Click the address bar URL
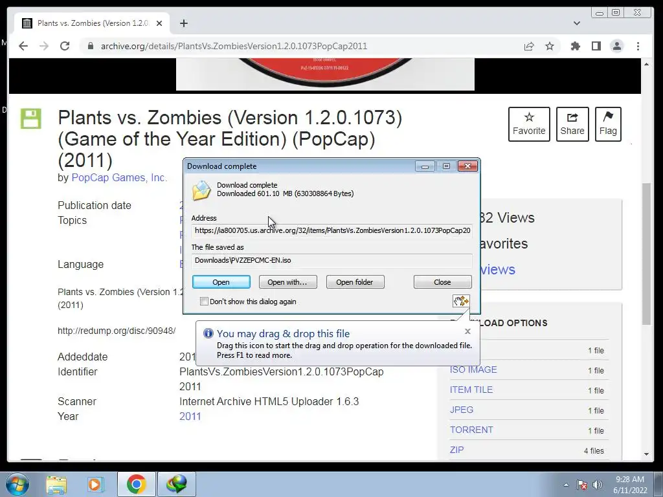 click(234, 46)
